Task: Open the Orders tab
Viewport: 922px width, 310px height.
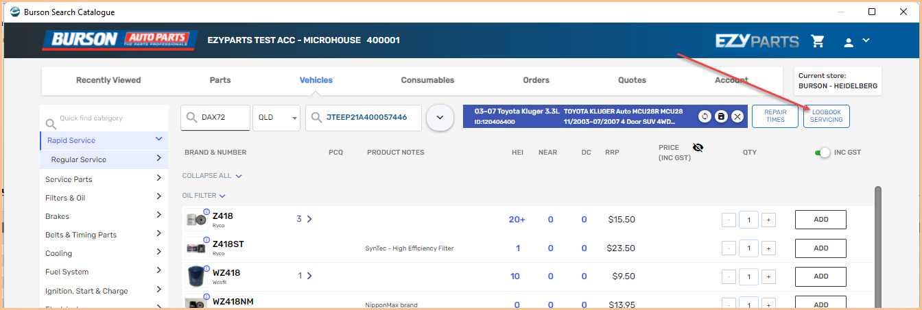Action: coord(536,80)
